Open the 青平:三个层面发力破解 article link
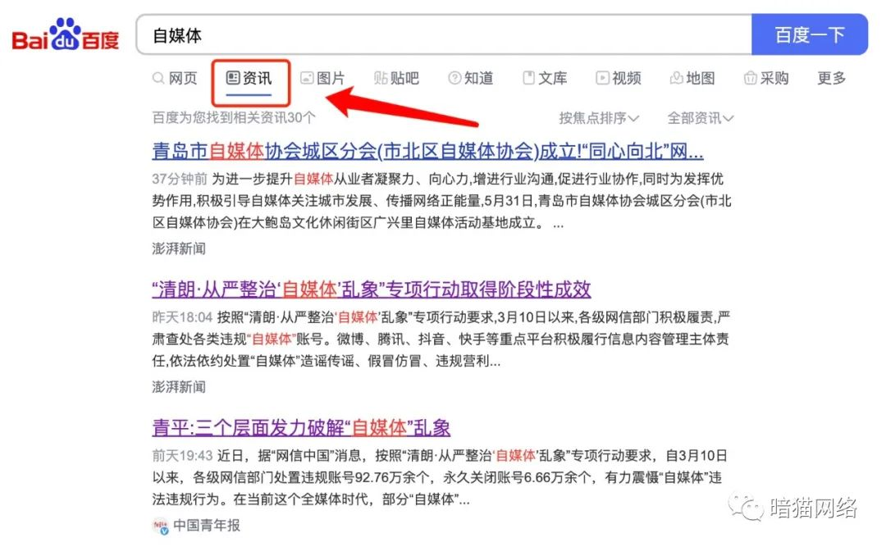Screen dimensions: 886x547 pos(301,428)
